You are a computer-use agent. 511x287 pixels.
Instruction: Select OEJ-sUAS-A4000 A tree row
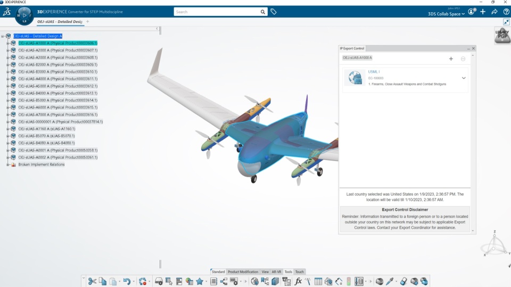point(57,79)
